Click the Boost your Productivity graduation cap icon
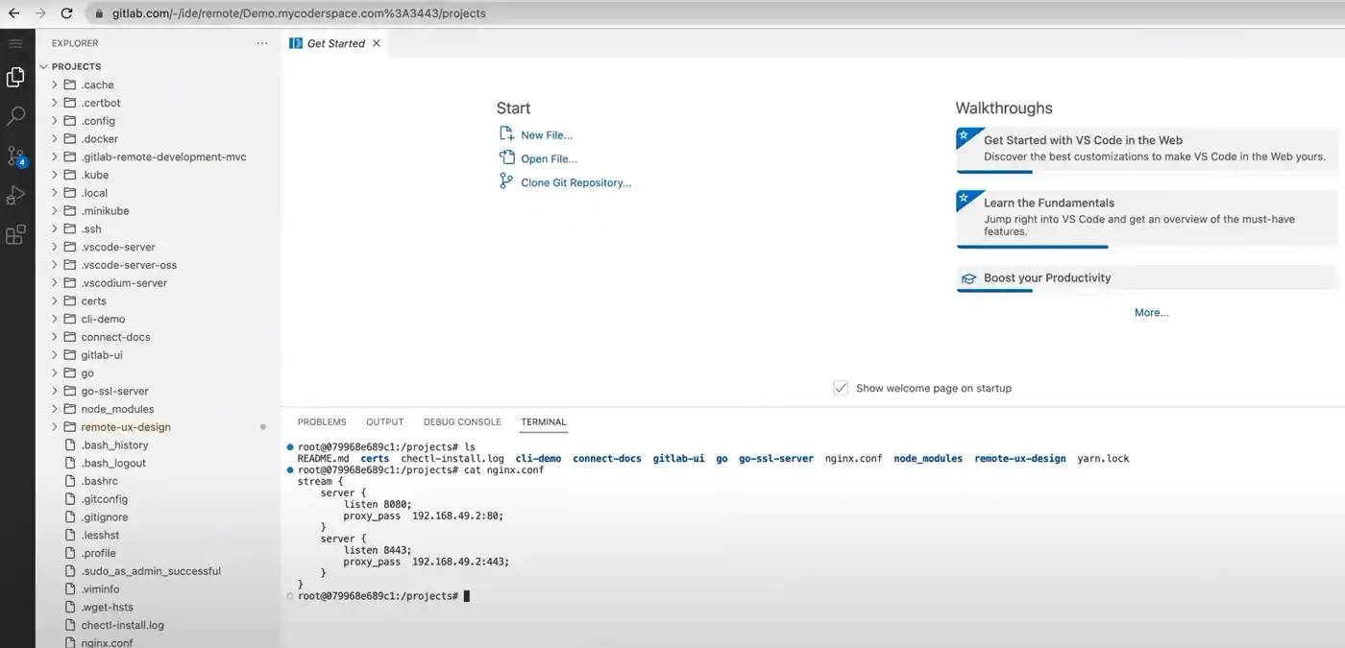This screenshot has width=1345, height=648. 969,278
